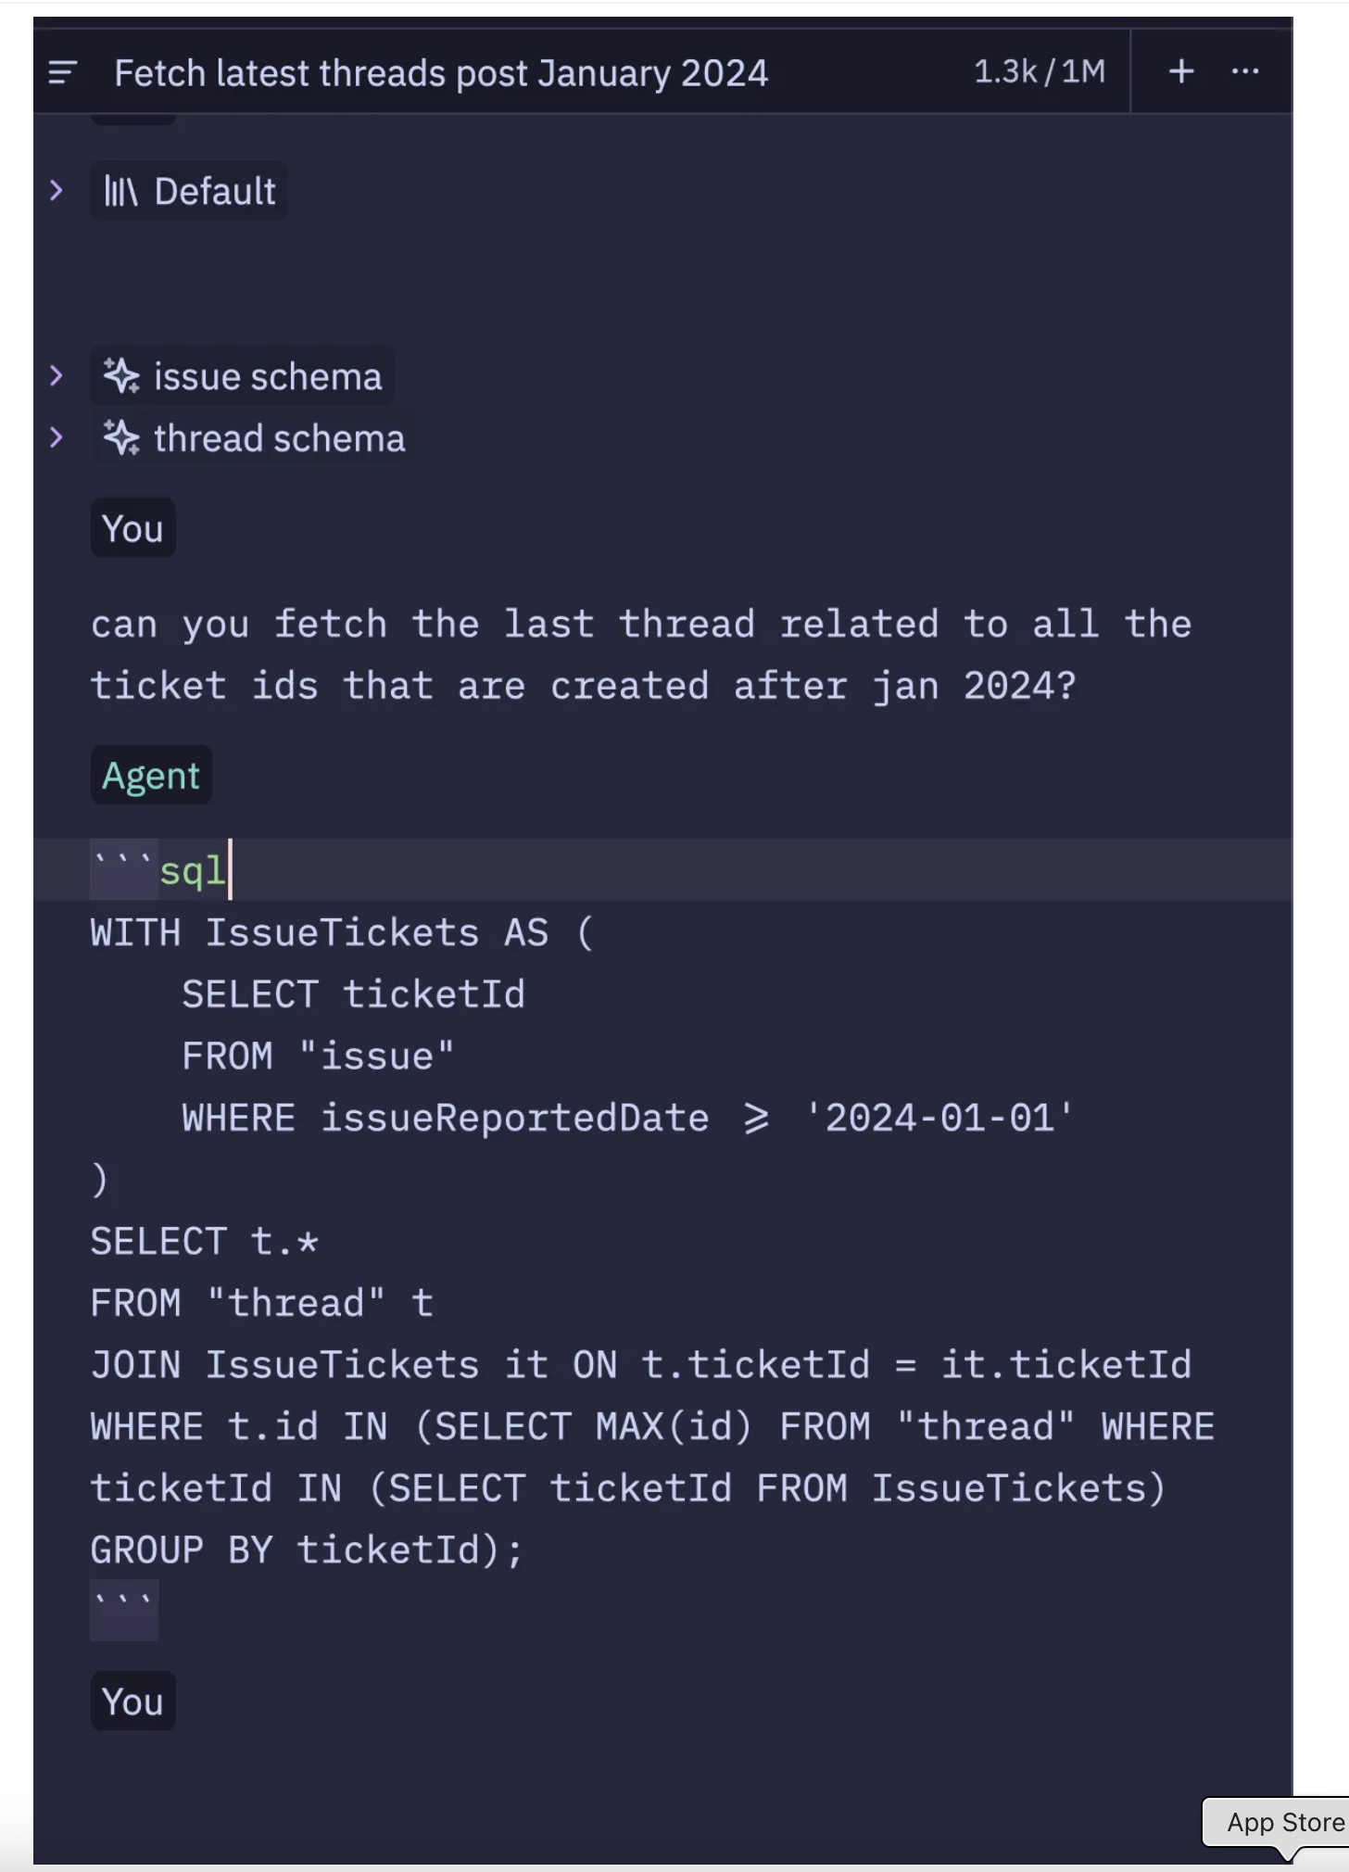Click the Agent role label
This screenshot has width=1349, height=1872.
151,775
